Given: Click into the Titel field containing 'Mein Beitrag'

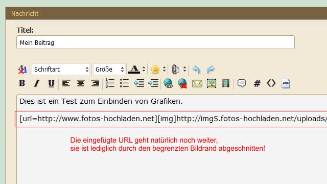Looking at the screenshot, I should tap(155, 42).
